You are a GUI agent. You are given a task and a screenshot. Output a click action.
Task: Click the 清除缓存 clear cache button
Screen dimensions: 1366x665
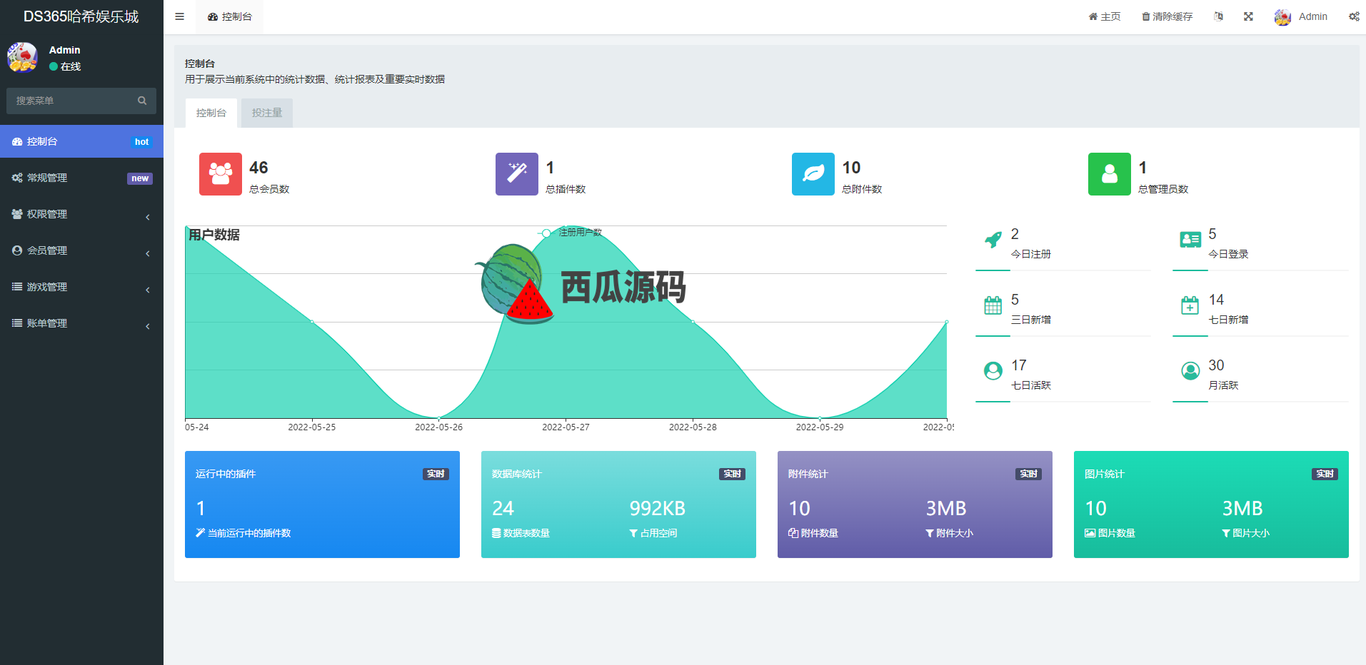[x=1167, y=16]
